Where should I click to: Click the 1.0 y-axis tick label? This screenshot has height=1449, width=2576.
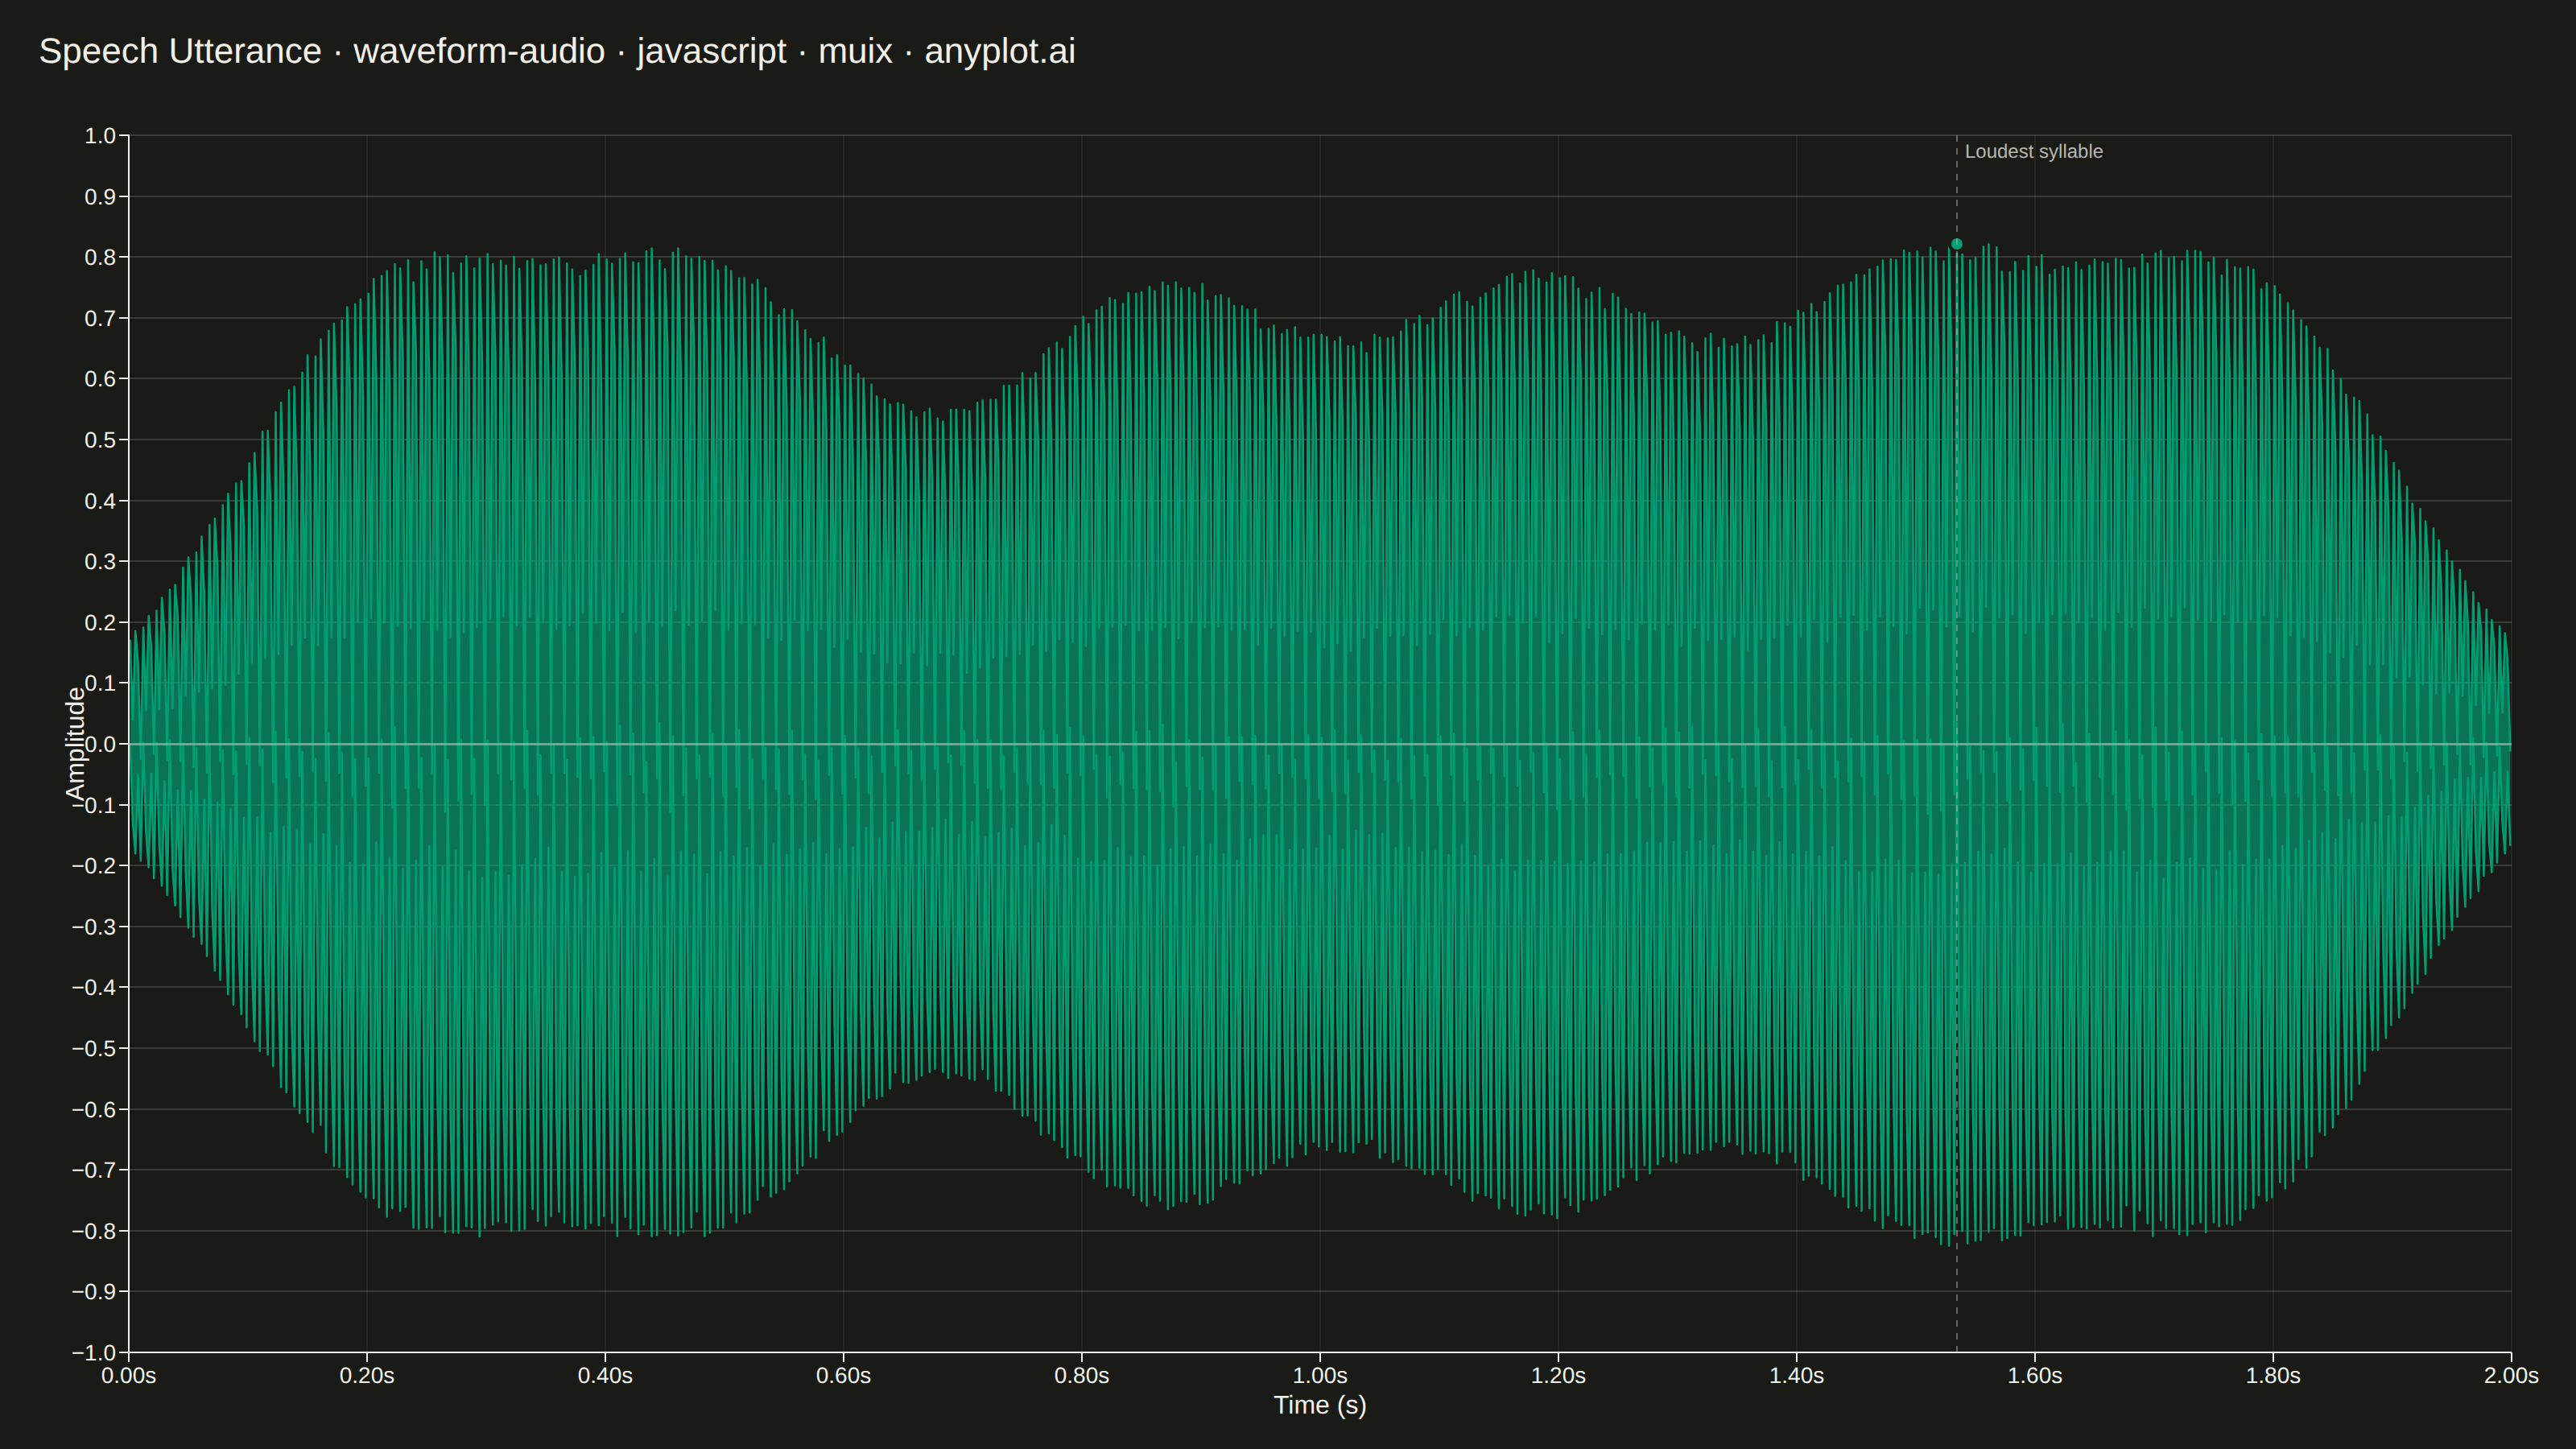100,136
